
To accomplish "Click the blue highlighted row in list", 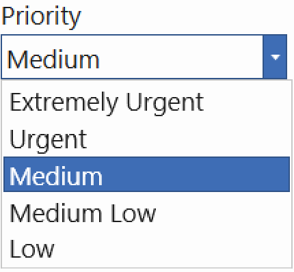I will [x=146, y=174].
